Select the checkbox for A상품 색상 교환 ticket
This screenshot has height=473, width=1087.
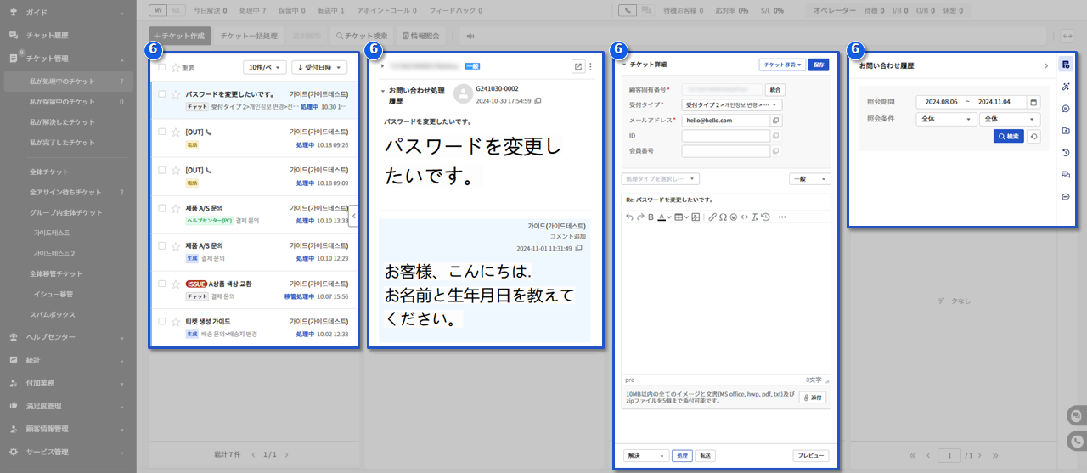(x=162, y=284)
